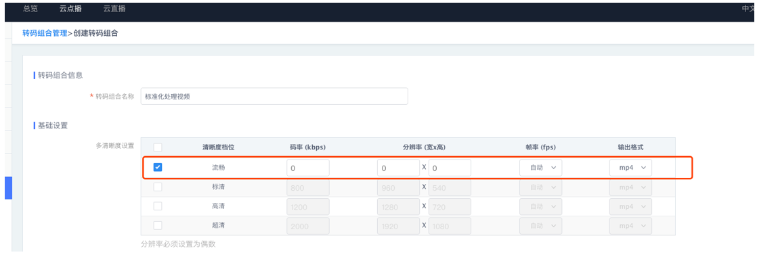Click the 流畅 resolution width field
Screen dimensions: 757x261
click(398, 168)
